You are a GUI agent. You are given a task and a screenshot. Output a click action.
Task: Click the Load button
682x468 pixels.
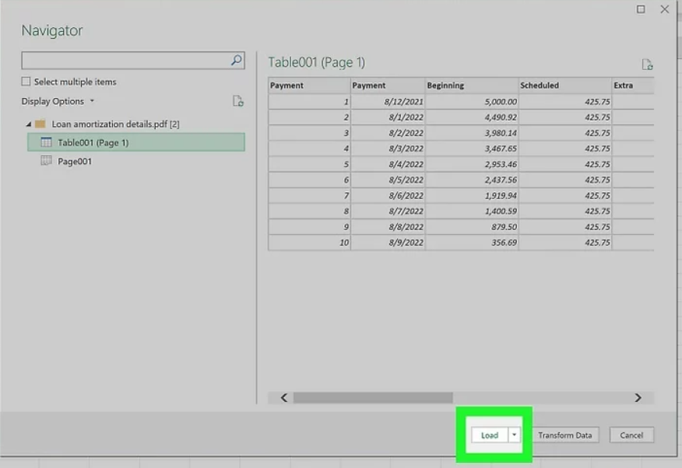tap(490, 435)
